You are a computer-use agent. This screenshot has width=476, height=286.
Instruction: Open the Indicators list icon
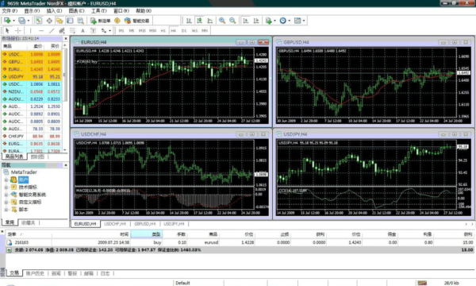(268, 21)
